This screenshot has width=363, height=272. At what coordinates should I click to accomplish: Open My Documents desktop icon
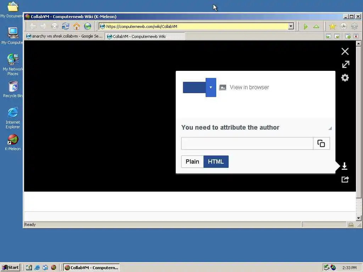[x=12, y=10]
